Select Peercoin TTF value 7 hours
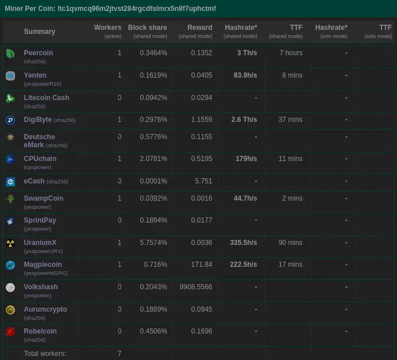Screen dimensions: 397x360 [x=291, y=53]
